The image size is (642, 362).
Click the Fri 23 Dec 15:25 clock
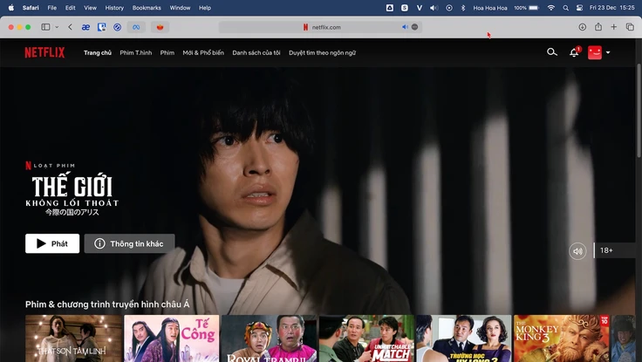pyautogui.click(x=612, y=7)
